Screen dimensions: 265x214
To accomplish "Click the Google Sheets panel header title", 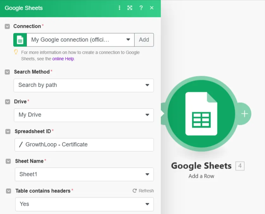I will tap(24, 8).
